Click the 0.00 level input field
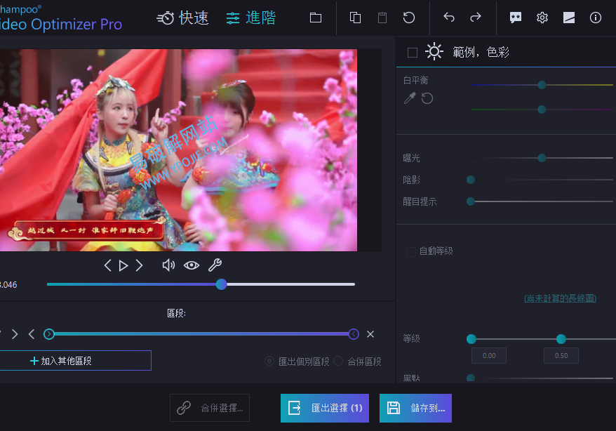616x431 pixels. tap(489, 356)
